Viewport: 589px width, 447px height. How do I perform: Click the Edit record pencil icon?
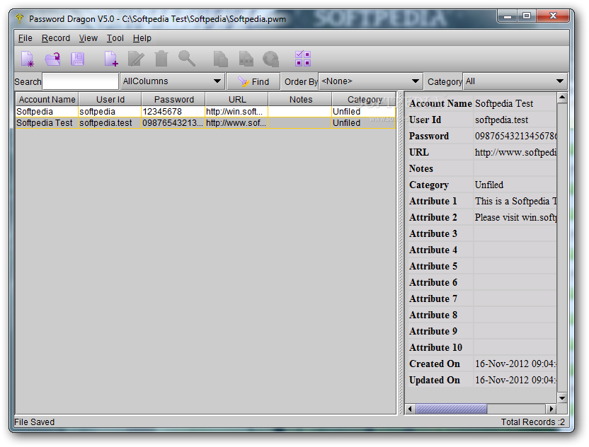tap(136, 59)
